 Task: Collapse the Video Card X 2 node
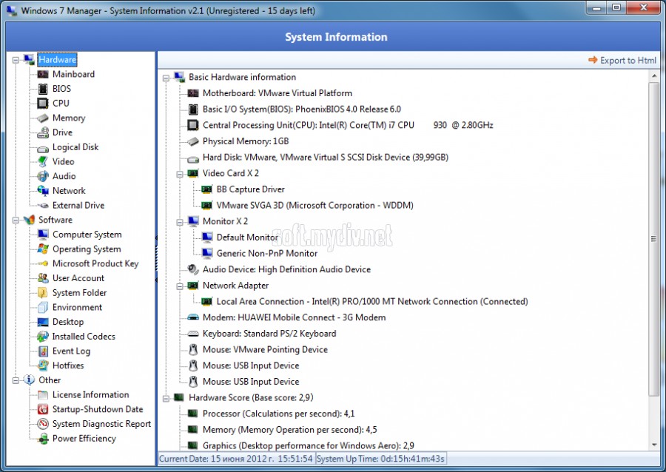180,174
